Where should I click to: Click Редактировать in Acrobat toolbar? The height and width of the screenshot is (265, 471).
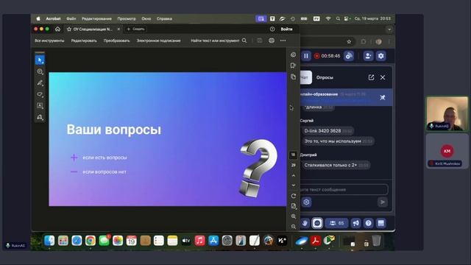tap(84, 40)
